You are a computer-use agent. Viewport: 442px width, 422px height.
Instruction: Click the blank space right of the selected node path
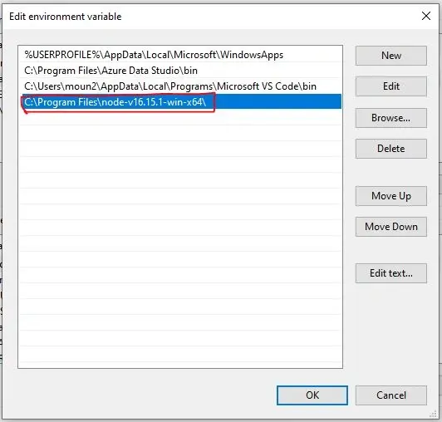[x=277, y=102]
